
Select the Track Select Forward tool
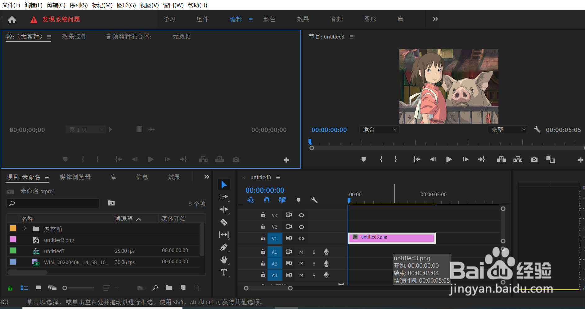(x=224, y=197)
